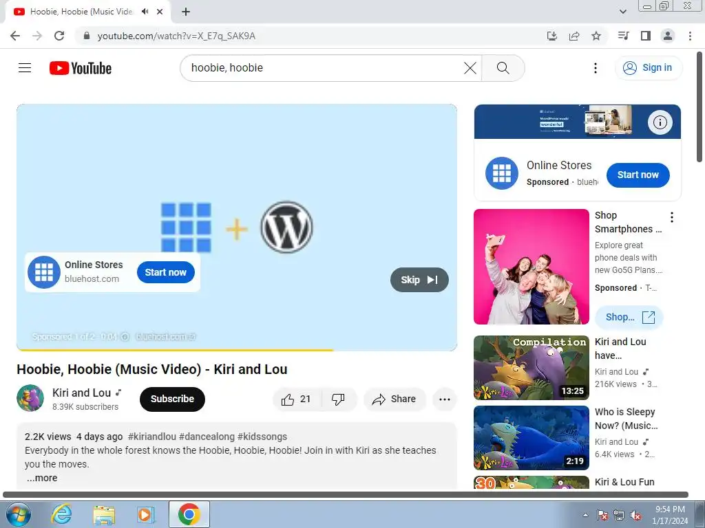Open Windows Media Player taskbar icon
The width and height of the screenshot is (705, 528).
(146, 514)
